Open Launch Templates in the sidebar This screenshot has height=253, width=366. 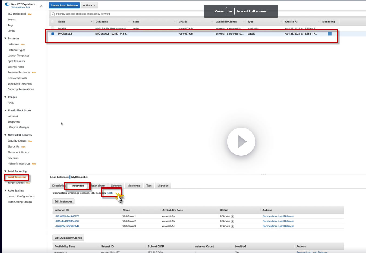(x=18, y=56)
